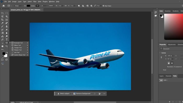Collapse the Canvas section in Properties

pos(160,53)
